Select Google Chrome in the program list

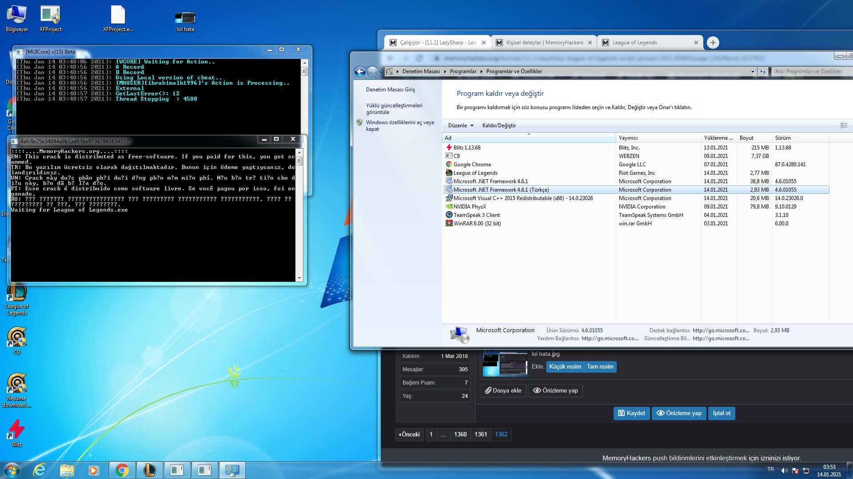point(636,165)
